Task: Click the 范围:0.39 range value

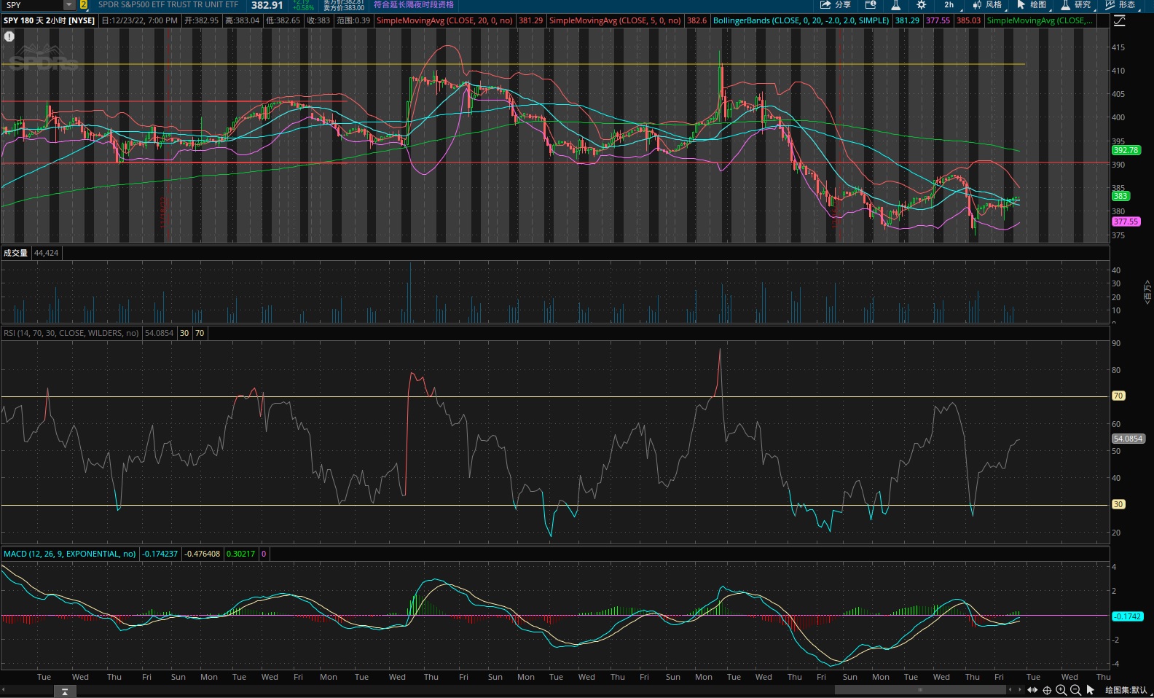Action: pyautogui.click(x=353, y=20)
